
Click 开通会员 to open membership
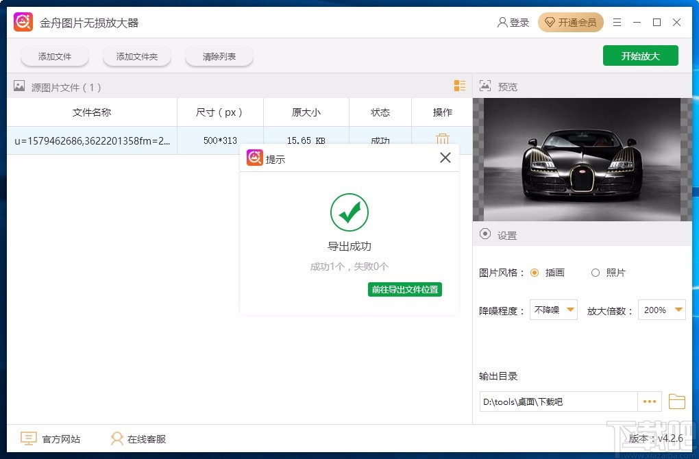point(571,22)
